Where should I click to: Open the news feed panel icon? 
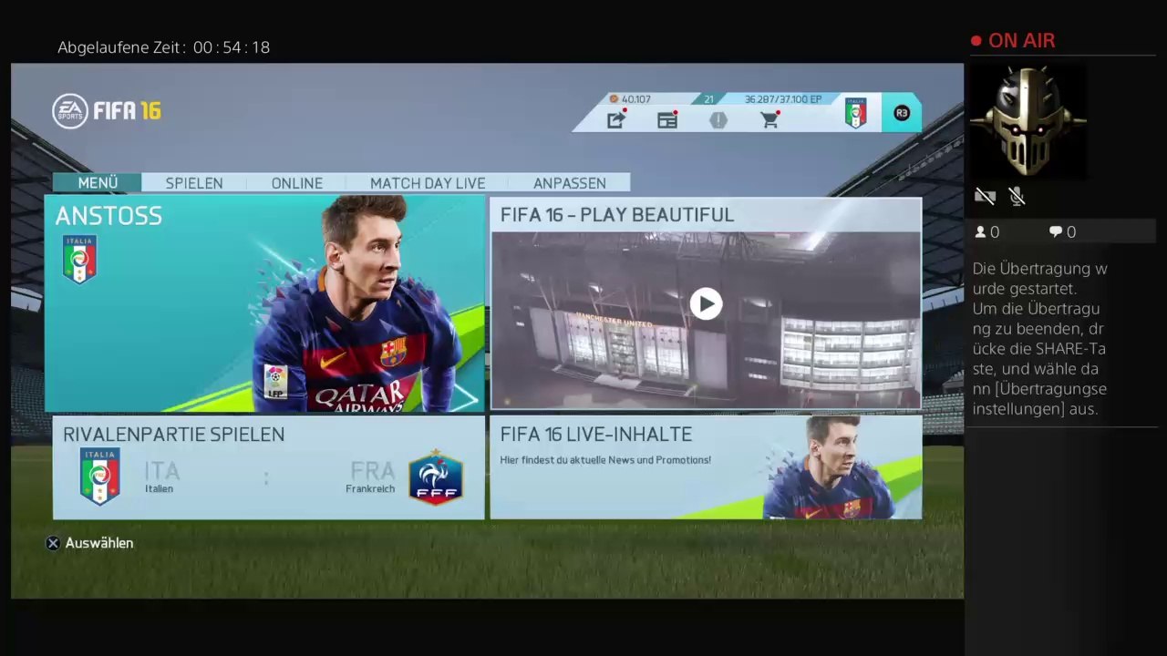[667, 120]
